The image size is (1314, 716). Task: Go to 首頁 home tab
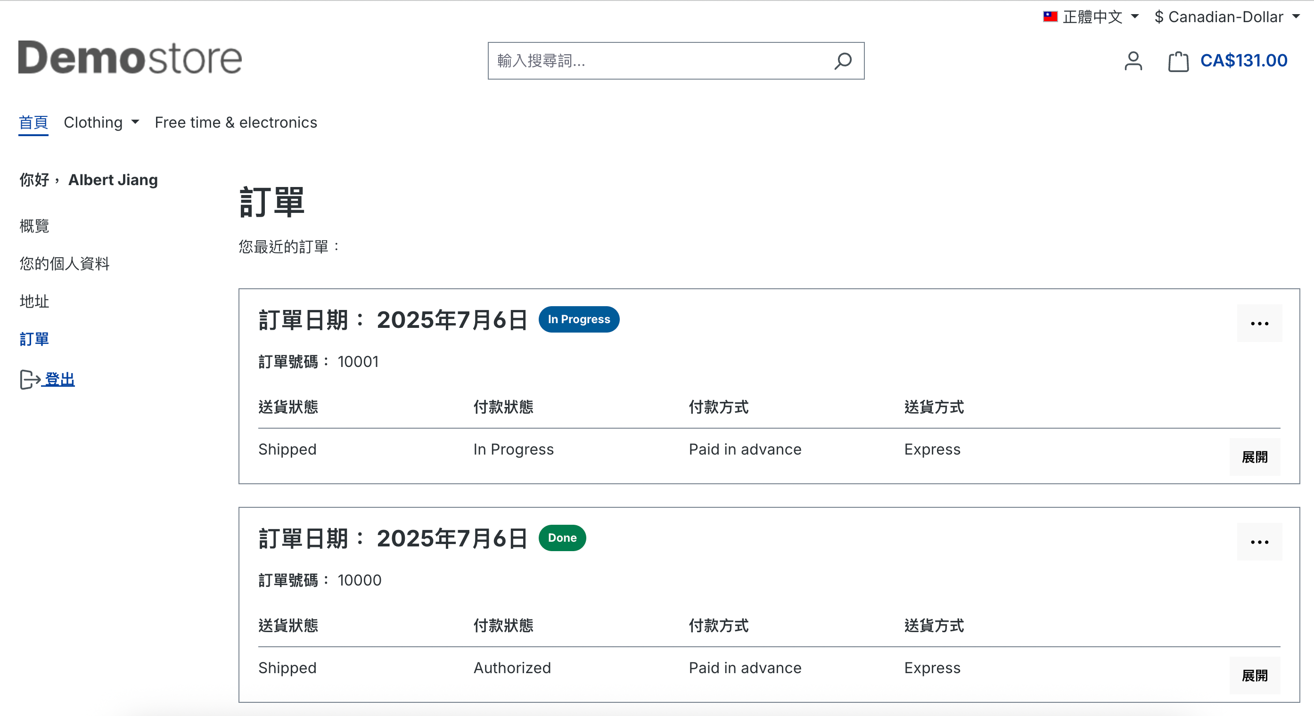click(33, 122)
